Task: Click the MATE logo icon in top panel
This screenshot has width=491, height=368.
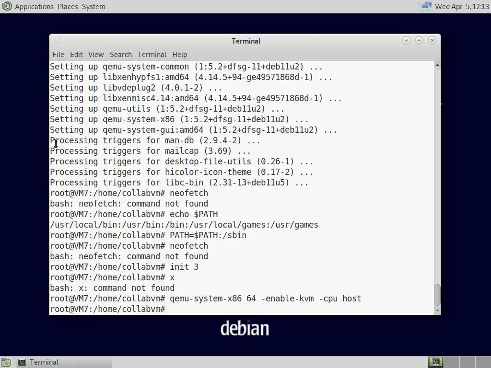Action: (7, 6)
